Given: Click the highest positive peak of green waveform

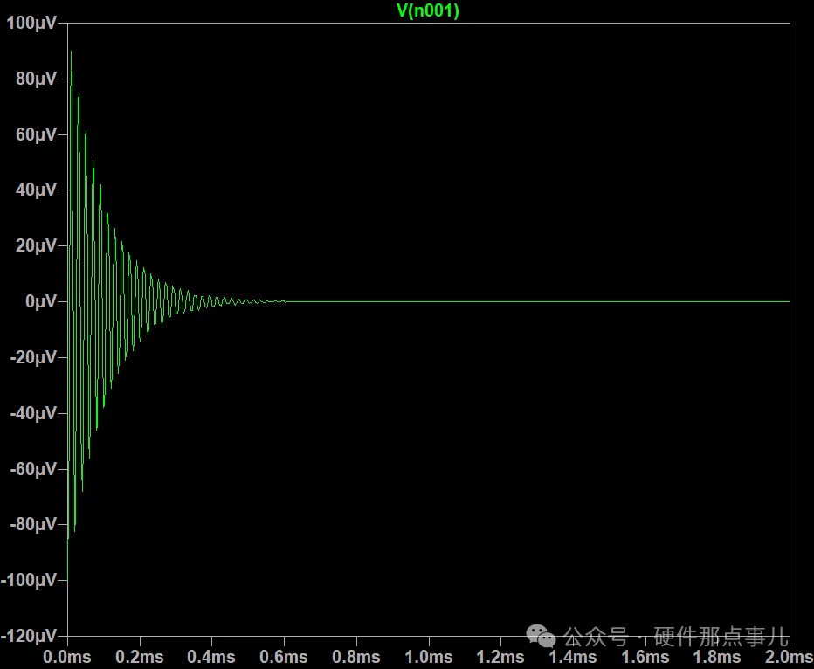Looking at the screenshot, I should pos(71,52).
